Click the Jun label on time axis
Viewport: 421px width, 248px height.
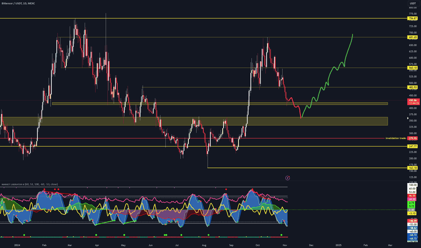(150, 245)
